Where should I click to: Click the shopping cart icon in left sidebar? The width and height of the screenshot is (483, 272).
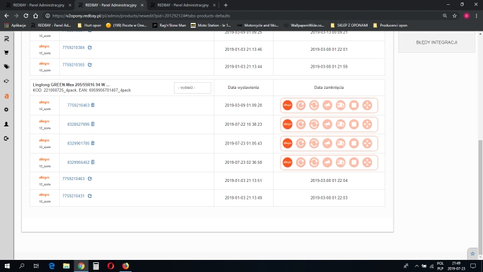pos(6,53)
